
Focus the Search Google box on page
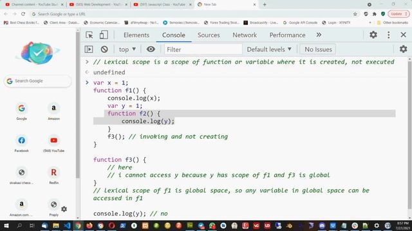pyautogui.click(x=38, y=81)
